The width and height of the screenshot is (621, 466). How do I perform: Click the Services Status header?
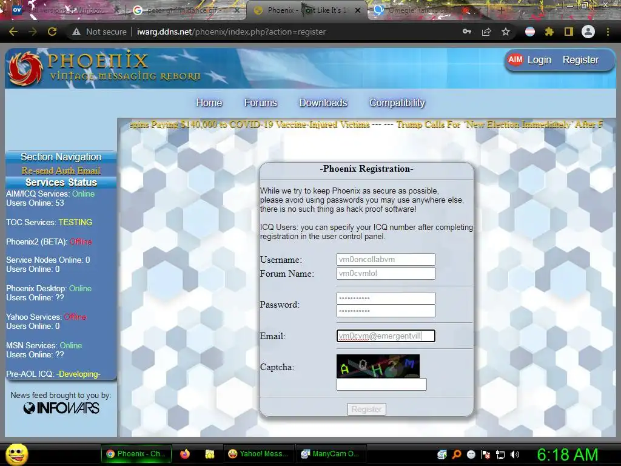pos(61,182)
